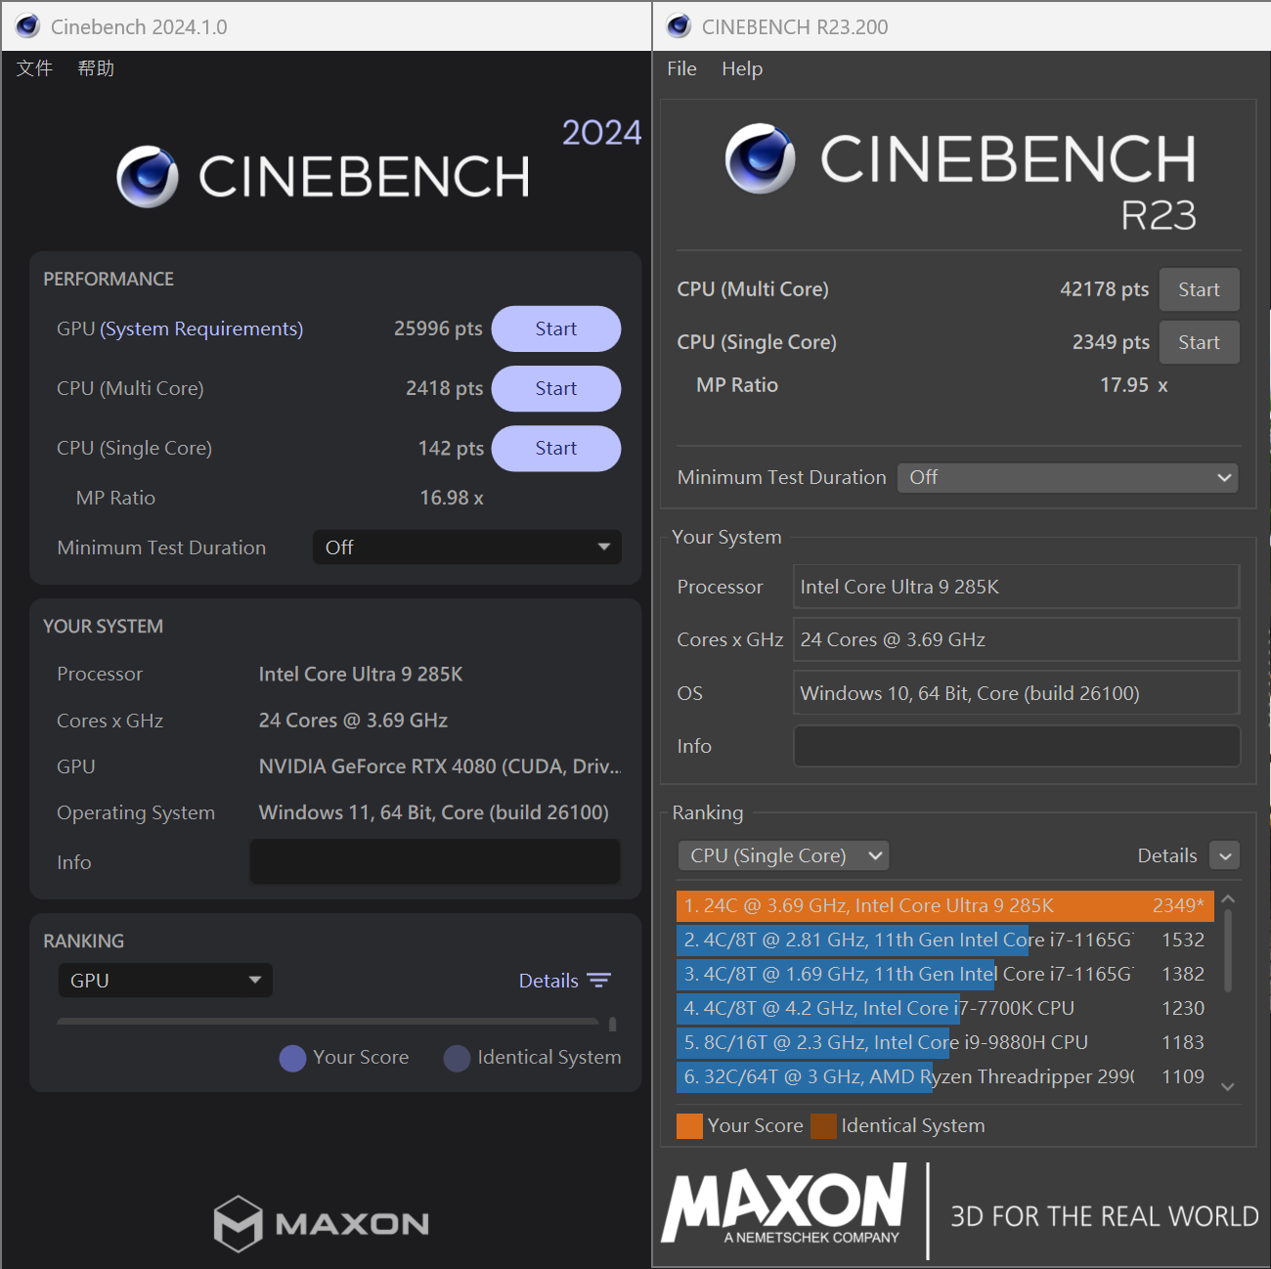Click 142 pts single core score
Image resolution: width=1271 pixels, height=1269 pixels.
[451, 448]
